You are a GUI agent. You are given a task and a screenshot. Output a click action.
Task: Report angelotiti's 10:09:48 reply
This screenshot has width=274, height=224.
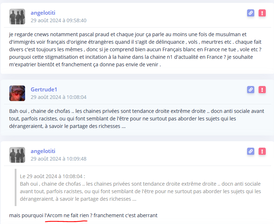tap(262, 151)
